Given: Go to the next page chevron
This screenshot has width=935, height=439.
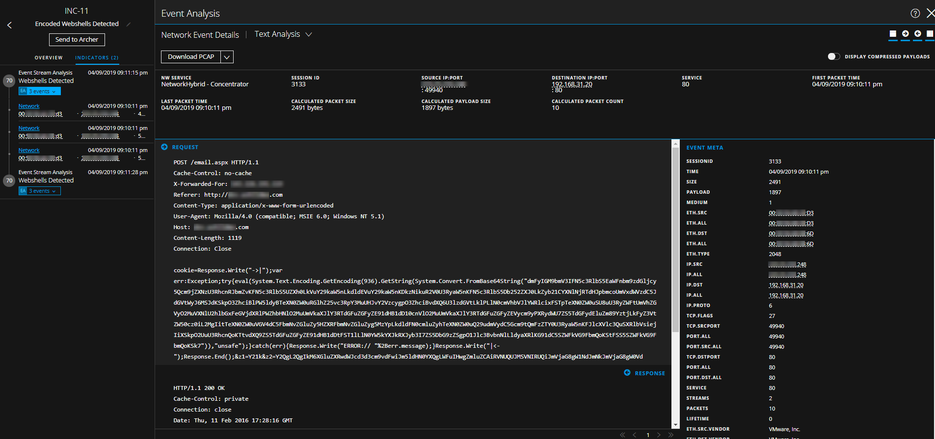Looking at the screenshot, I should click(659, 435).
